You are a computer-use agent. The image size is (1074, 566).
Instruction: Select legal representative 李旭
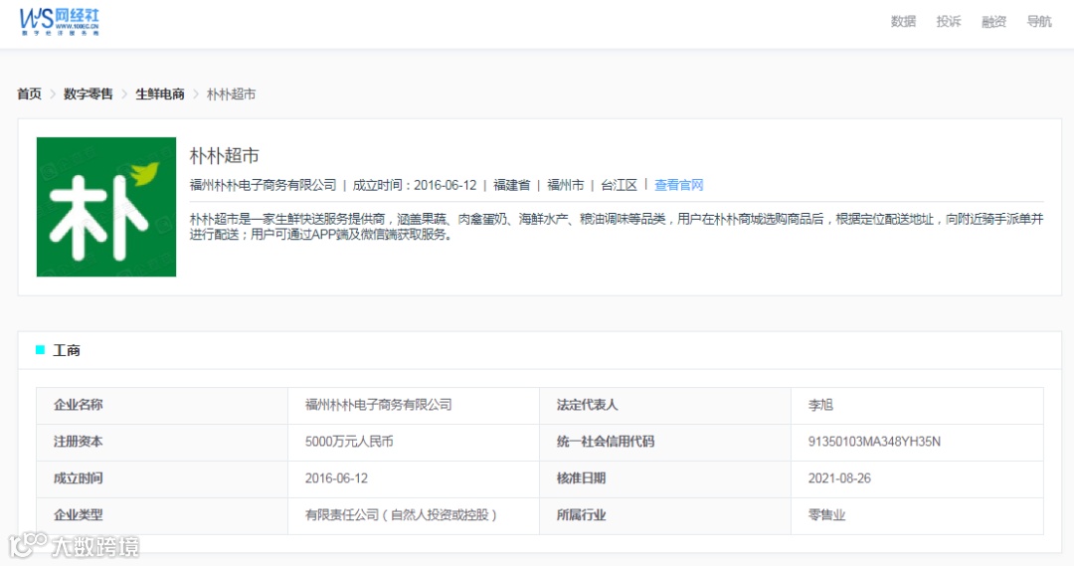tap(820, 405)
